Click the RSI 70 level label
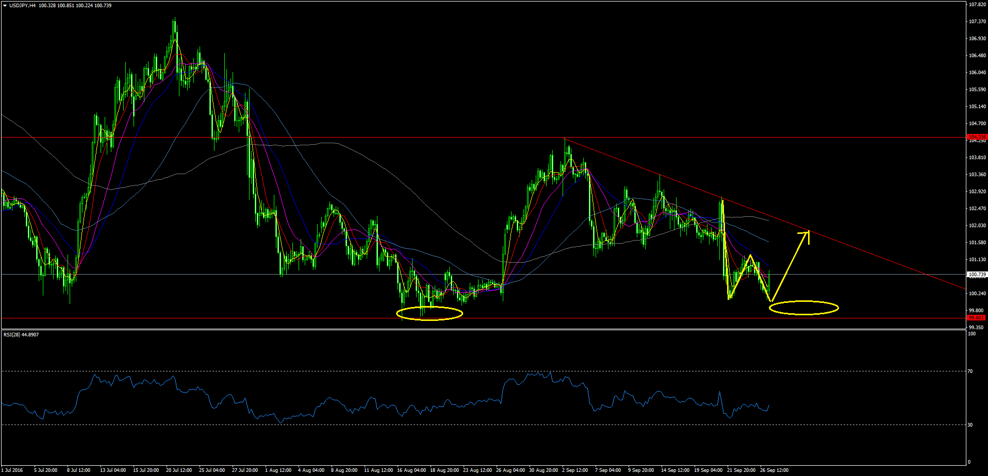 click(970, 371)
